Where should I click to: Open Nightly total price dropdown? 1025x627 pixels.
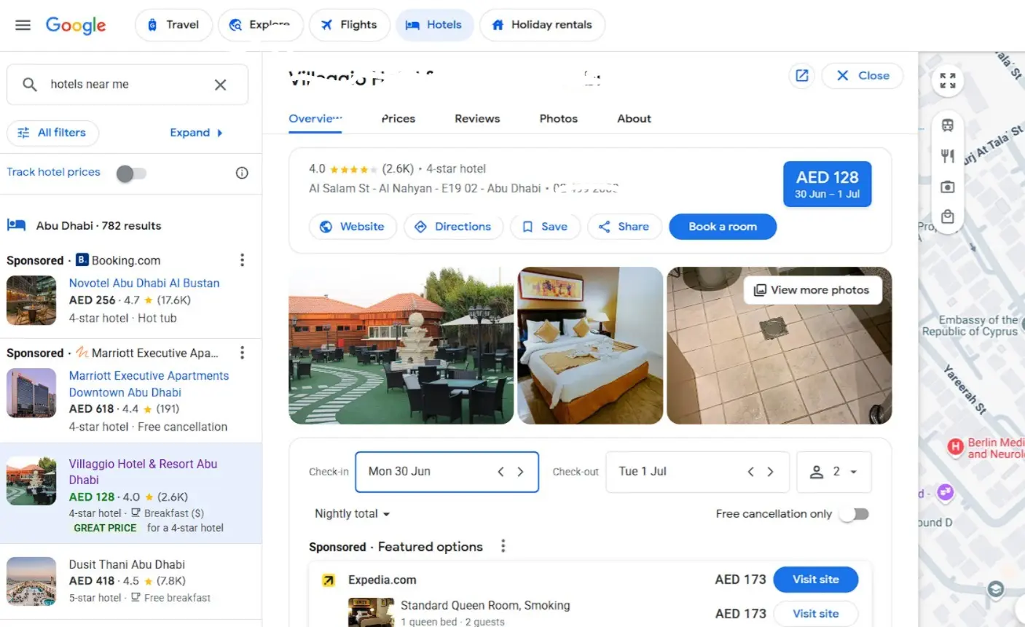point(353,514)
